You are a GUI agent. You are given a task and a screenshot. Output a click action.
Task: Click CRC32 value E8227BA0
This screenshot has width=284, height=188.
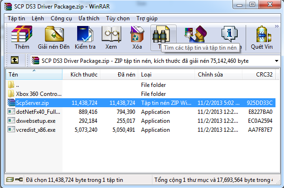260,112
